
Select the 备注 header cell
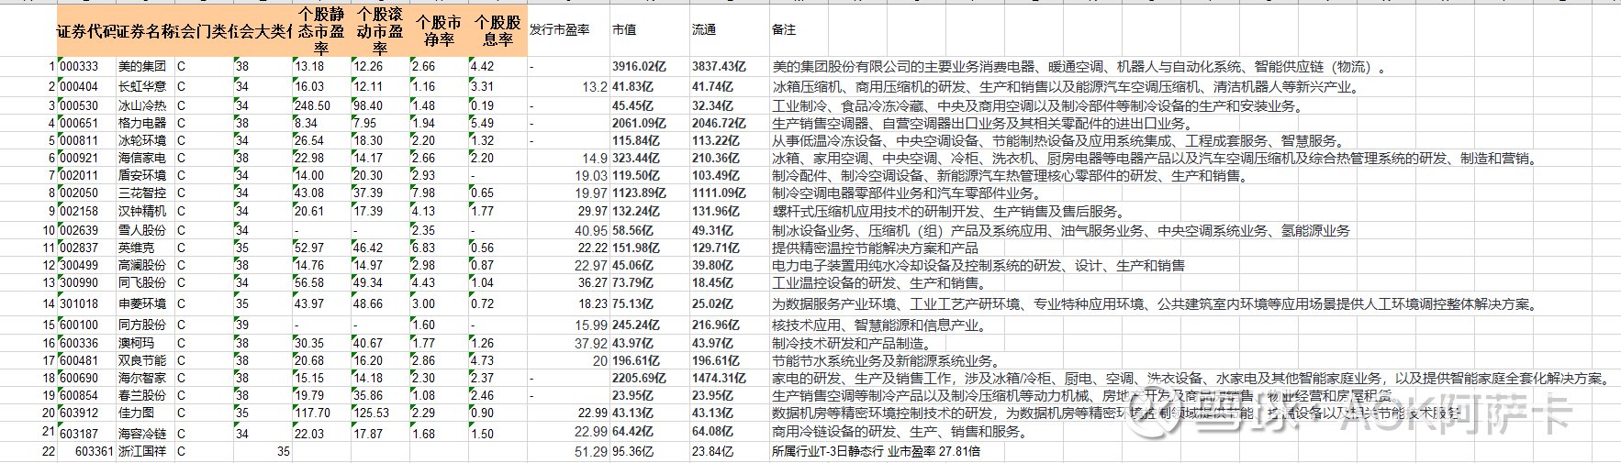point(784,30)
